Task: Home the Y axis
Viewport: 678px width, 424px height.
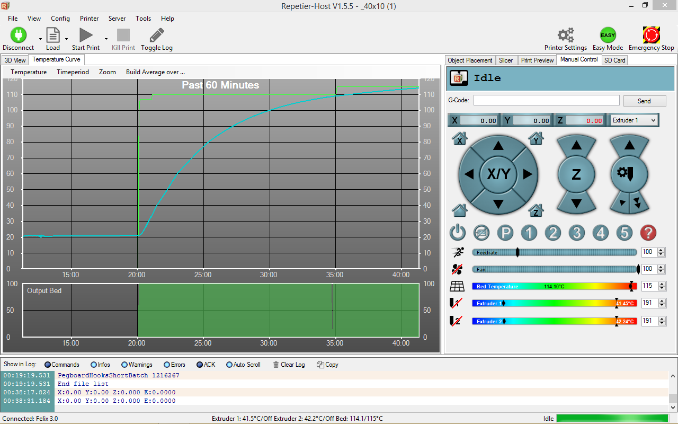Action: (x=536, y=139)
